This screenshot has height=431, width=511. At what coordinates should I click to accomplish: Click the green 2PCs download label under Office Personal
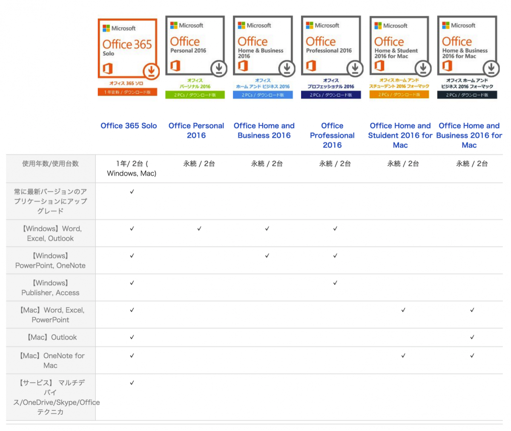pos(195,95)
